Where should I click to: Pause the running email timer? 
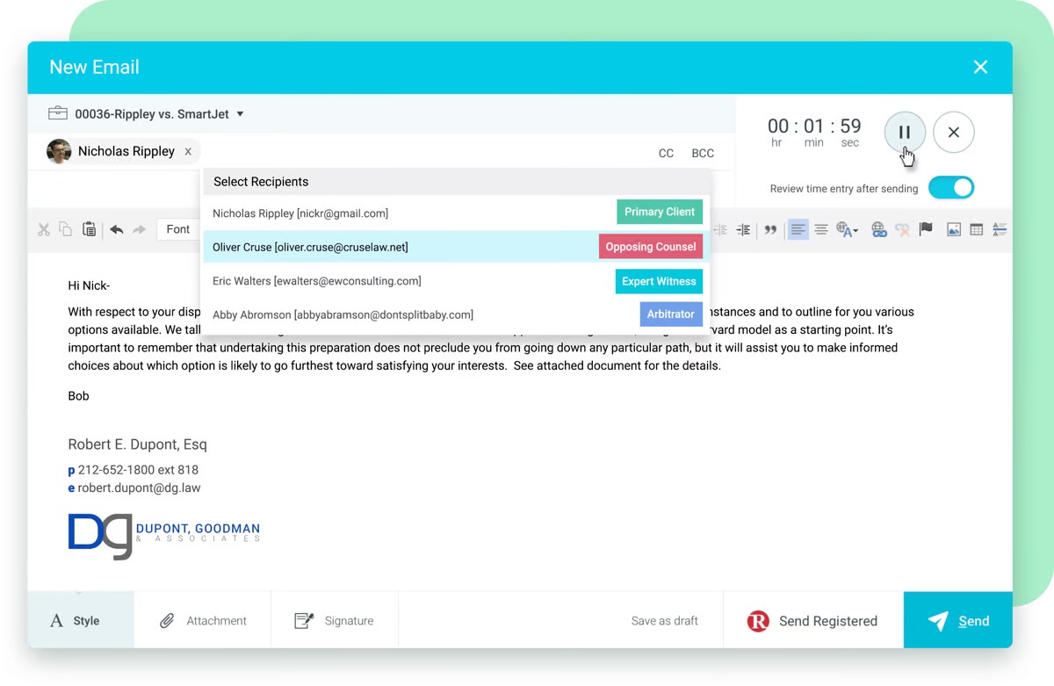(905, 132)
